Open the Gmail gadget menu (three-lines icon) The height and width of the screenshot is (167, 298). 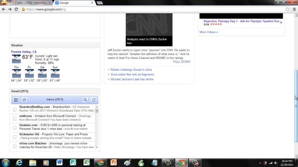pos(16,100)
